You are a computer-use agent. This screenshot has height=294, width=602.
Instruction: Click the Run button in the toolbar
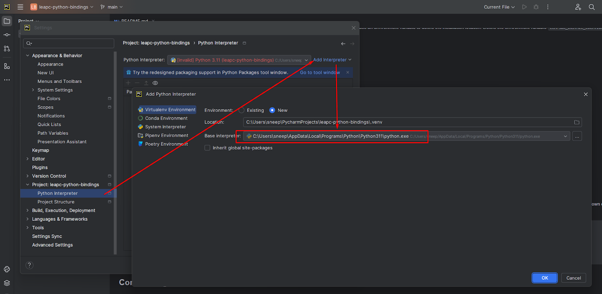coord(524,7)
